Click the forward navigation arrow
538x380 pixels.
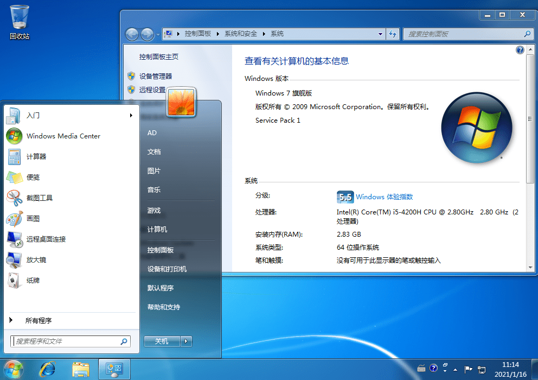(x=147, y=34)
